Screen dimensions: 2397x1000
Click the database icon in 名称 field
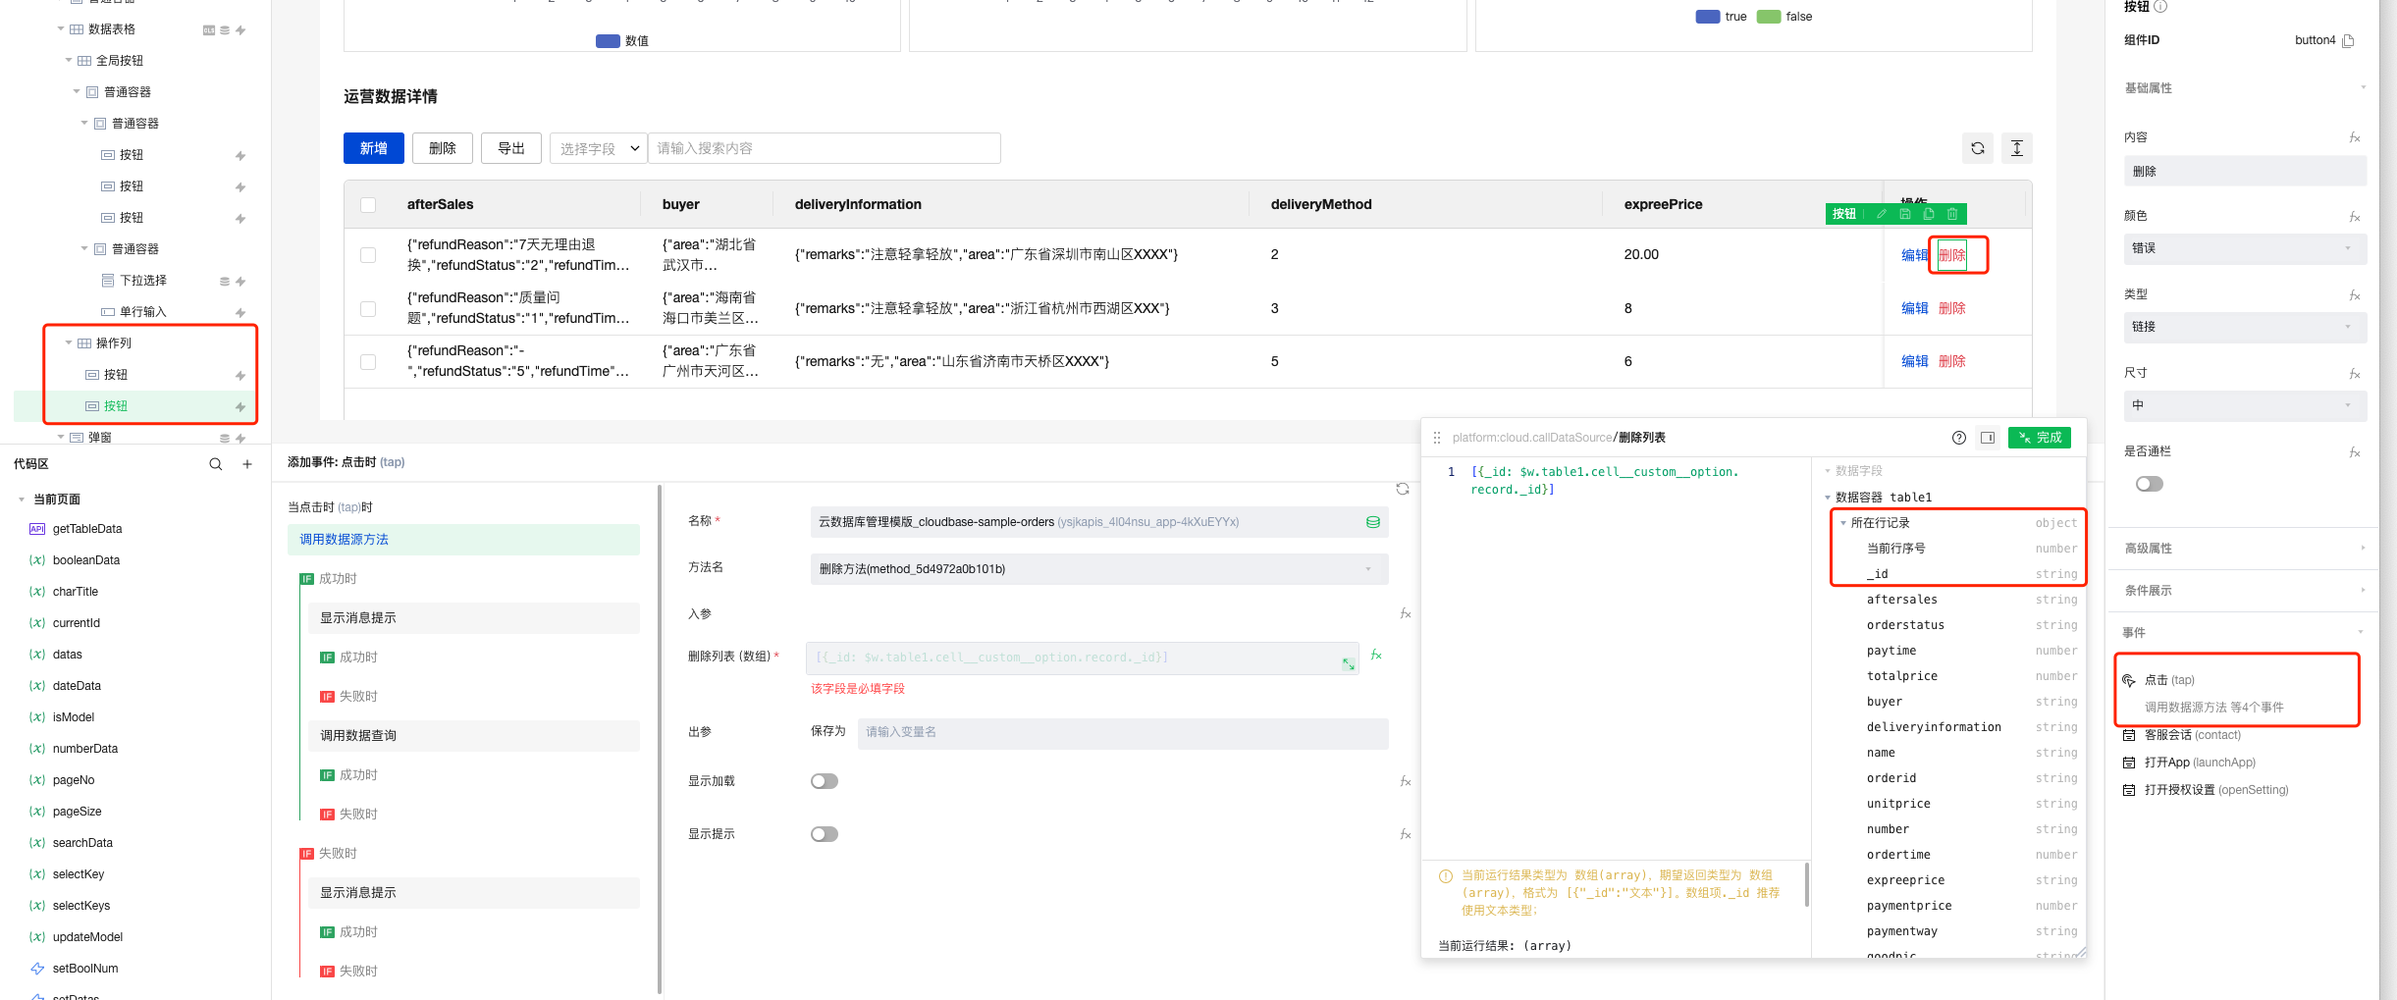(x=1373, y=522)
